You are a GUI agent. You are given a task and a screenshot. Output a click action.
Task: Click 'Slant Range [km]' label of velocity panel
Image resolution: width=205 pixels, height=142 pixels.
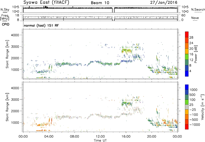pyautogui.click(x=7, y=107)
